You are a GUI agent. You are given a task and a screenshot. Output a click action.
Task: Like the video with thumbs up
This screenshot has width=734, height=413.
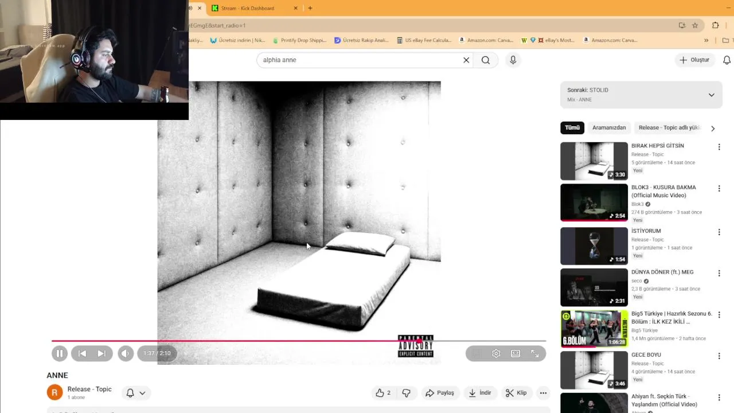tap(383, 393)
